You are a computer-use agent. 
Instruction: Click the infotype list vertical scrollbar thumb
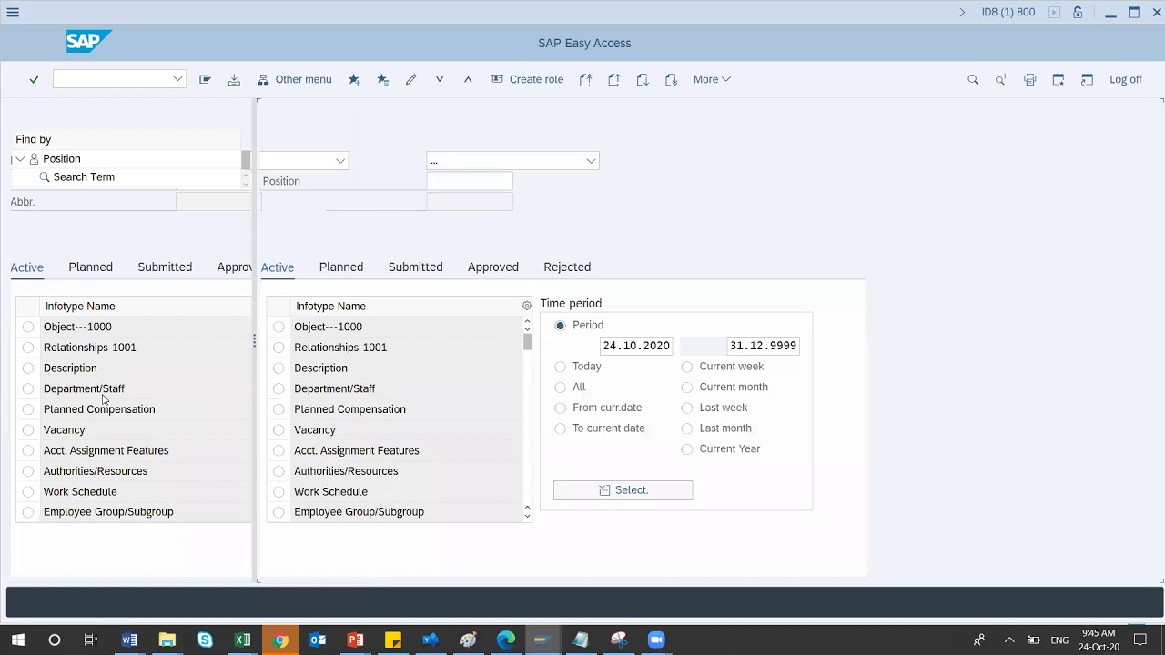click(x=527, y=342)
